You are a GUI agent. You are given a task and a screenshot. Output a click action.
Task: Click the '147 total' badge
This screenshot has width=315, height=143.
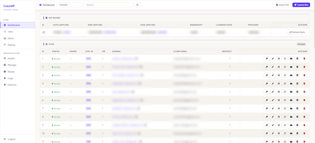pyautogui.click(x=301, y=44)
